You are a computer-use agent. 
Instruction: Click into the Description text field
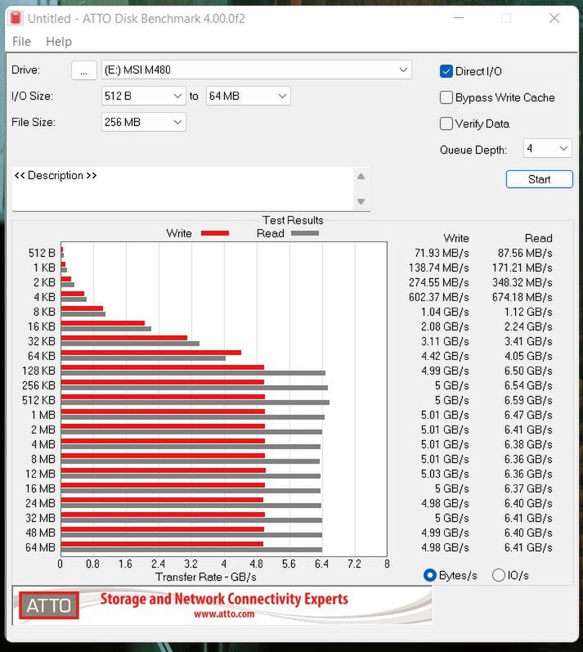click(x=183, y=189)
